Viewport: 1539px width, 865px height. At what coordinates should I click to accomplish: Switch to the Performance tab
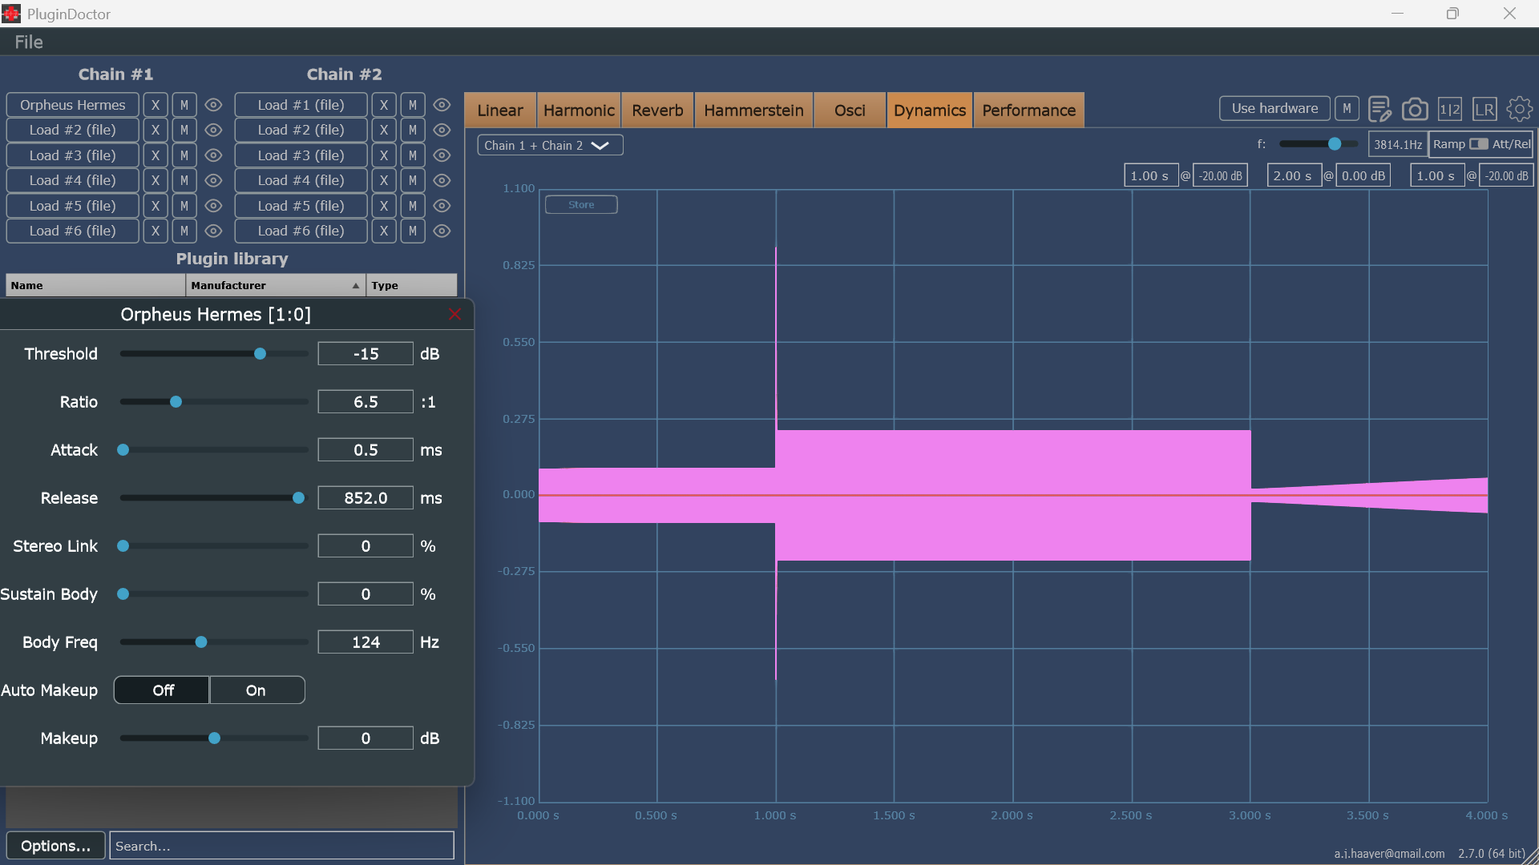coord(1028,111)
